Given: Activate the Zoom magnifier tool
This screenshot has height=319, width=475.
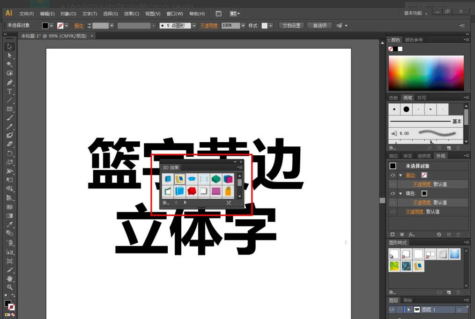Looking at the screenshot, I should [x=9, y=287].
